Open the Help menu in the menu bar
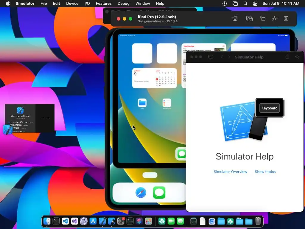 click(160, 4)
